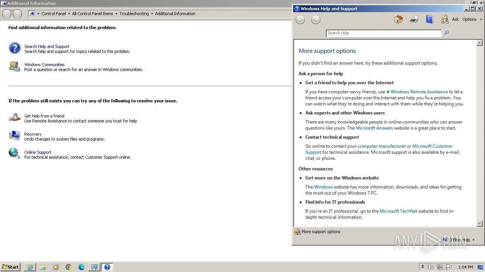Open Windows Media Player from taskbar
Image resolution: width=485 pixels, height=272 pixels.
tap(56, 267)
